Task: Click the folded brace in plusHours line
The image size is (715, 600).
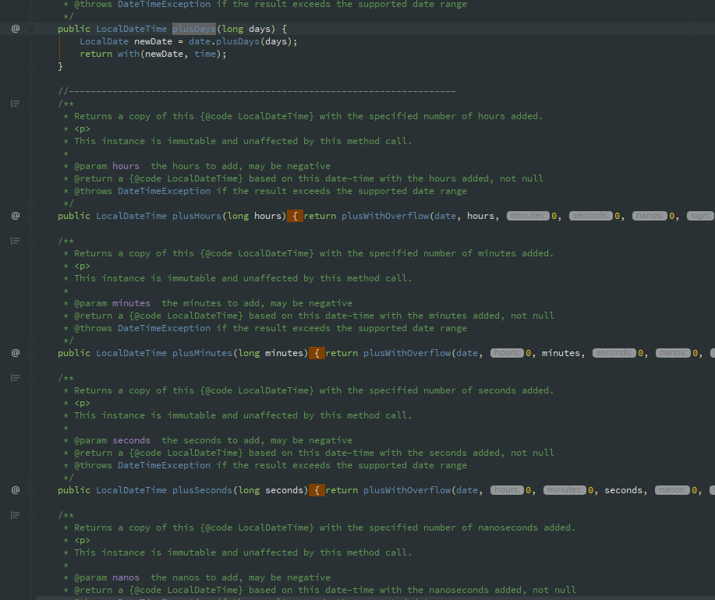Action: [x=295, y=216]
